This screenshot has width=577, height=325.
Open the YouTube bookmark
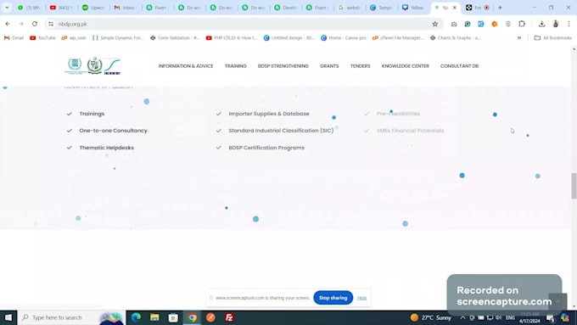click(x=42, y=37)
